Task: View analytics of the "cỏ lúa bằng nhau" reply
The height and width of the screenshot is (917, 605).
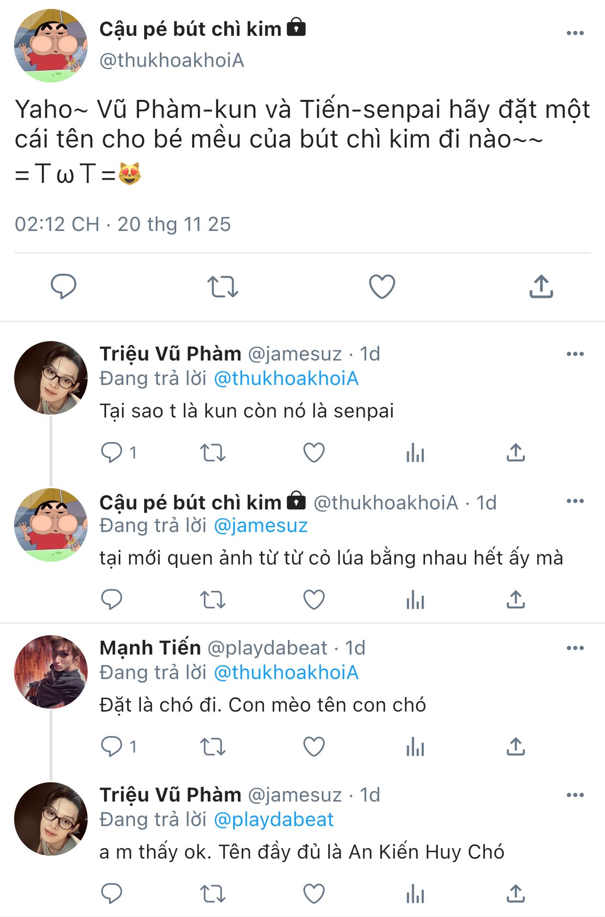Action: pos(415,599)
